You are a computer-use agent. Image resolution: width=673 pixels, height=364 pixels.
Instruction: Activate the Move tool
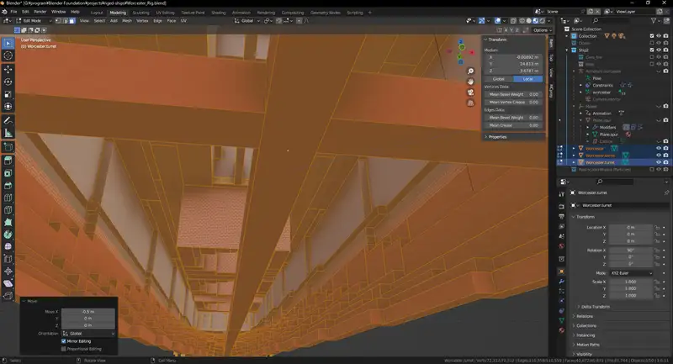(8, 70)
